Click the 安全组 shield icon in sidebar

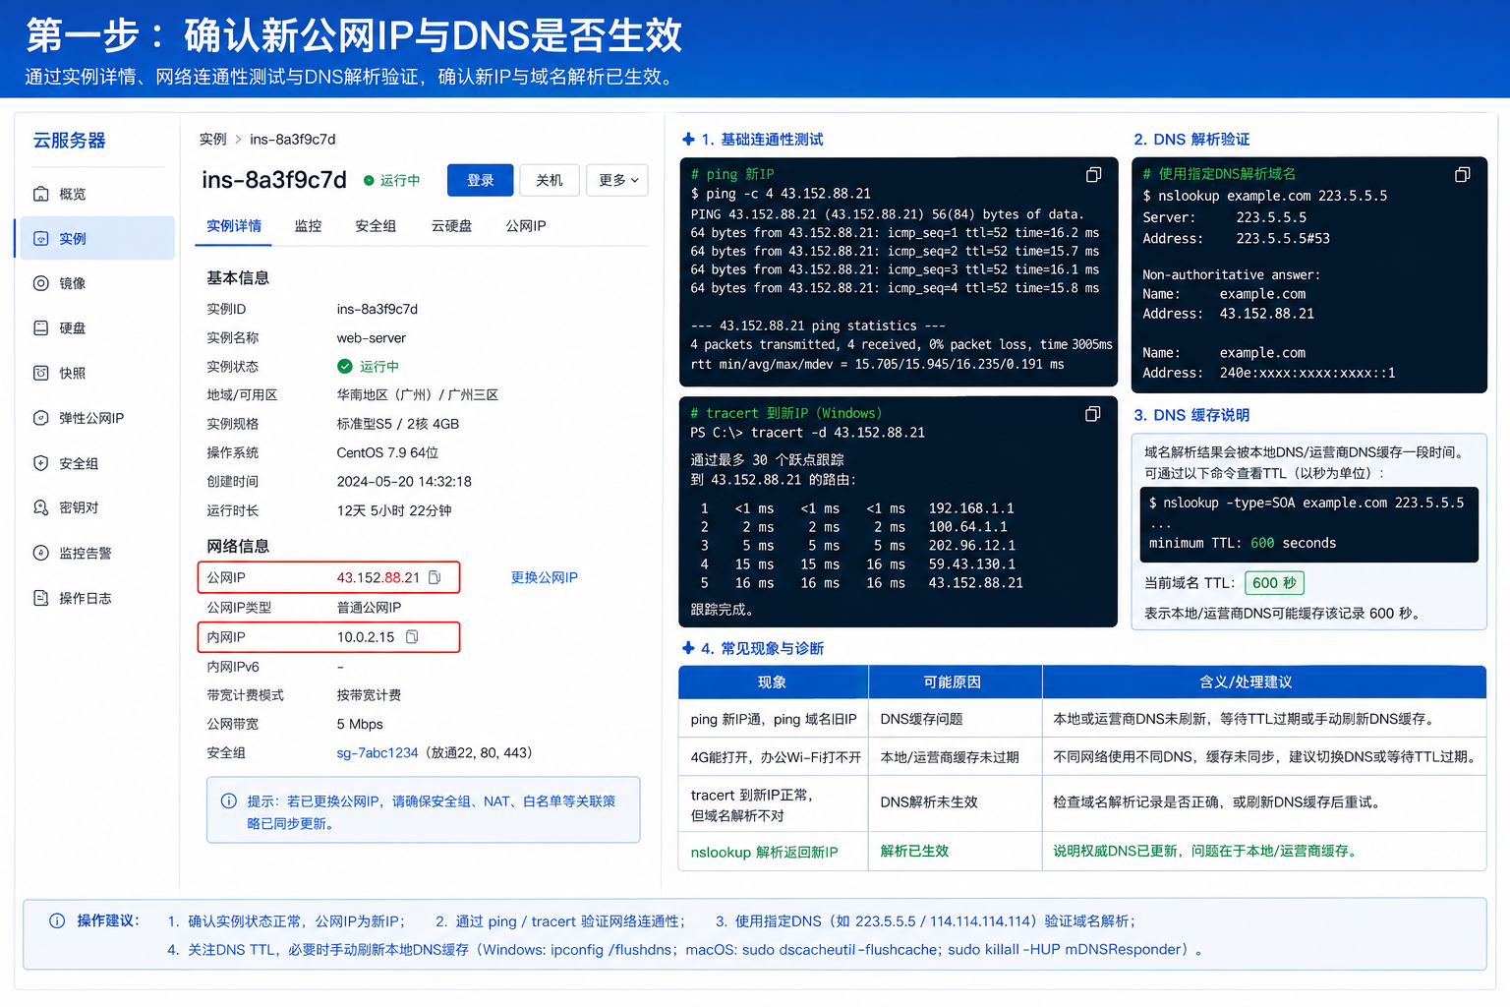click(x=41, y=463)
